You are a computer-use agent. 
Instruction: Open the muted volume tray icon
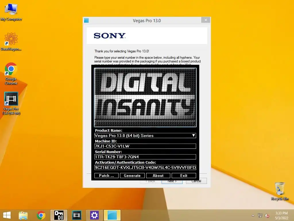[x=267, y=216]
